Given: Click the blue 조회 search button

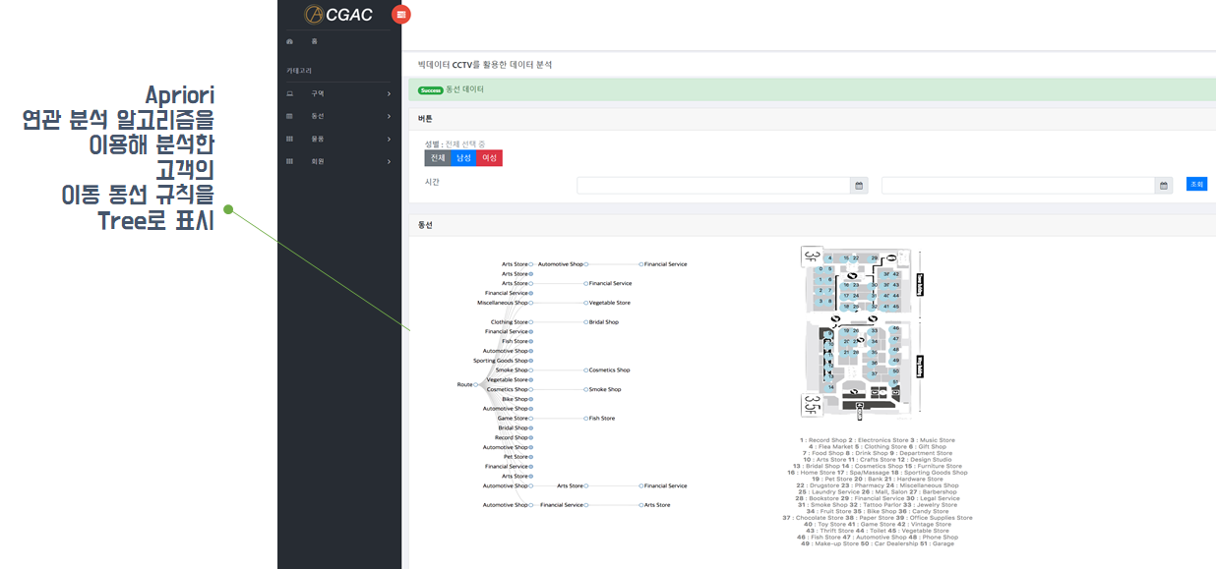Looking at the screenshot, I should [1196, 184].
